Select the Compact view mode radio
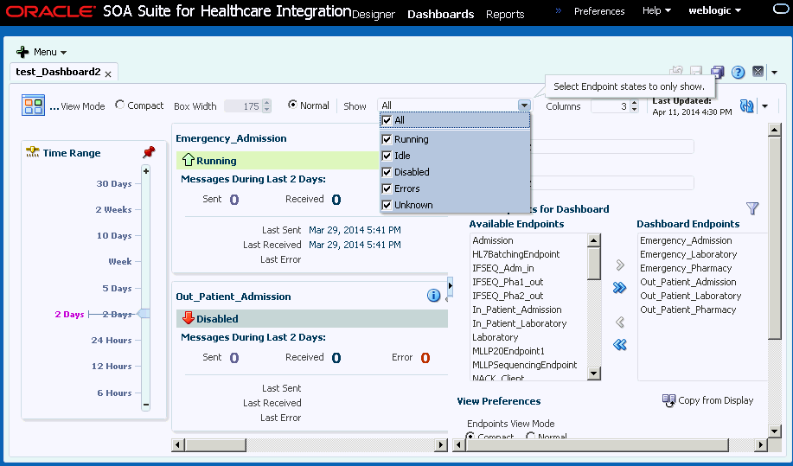This screenshot has width=793, height=466. tap(120, 105)
